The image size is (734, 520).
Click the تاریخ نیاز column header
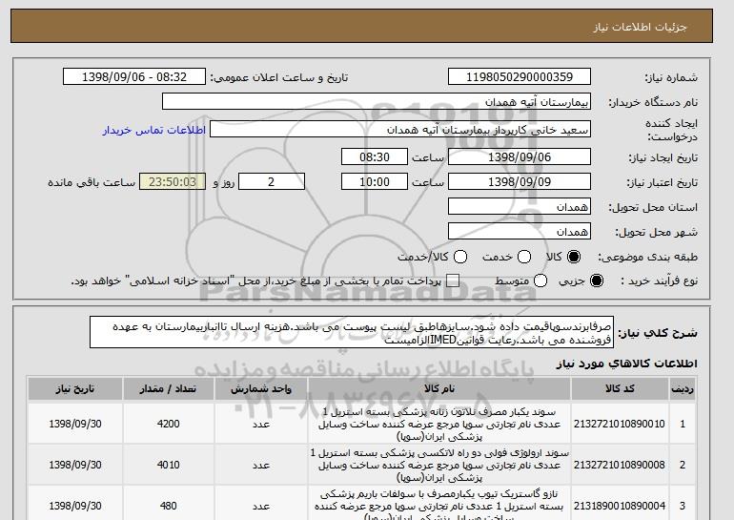[x=75, y=389]
